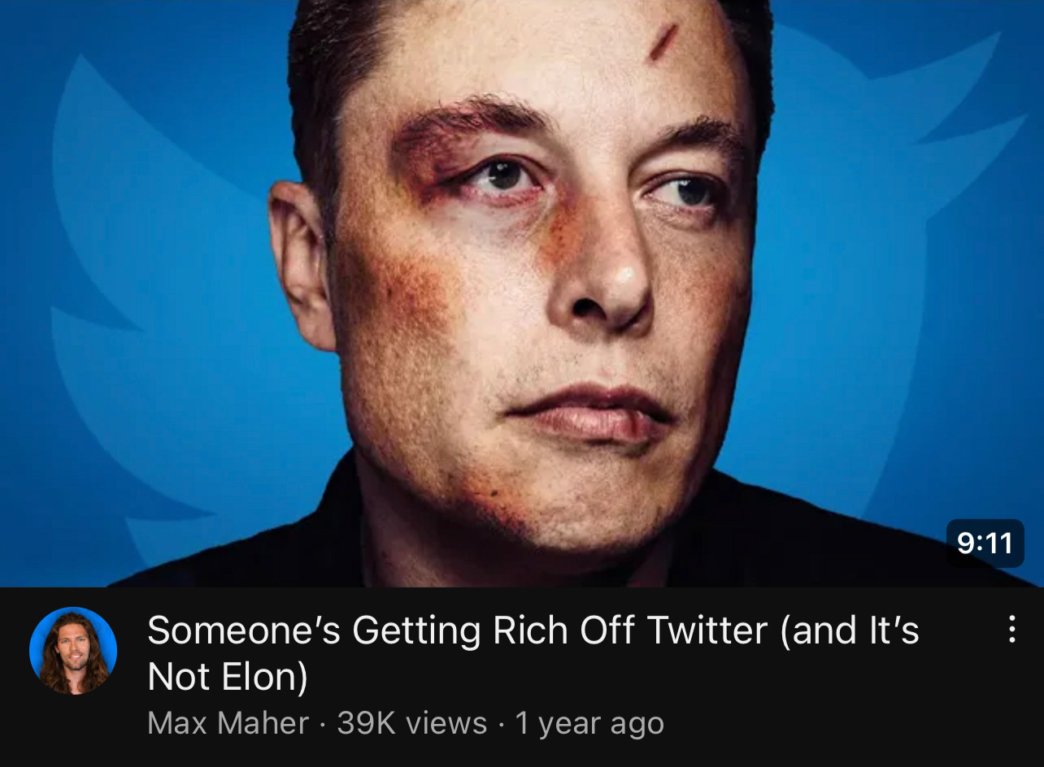Click the 9:11 duration badge
This screenshot has width=1044, height=767.
tap(985, 543)
